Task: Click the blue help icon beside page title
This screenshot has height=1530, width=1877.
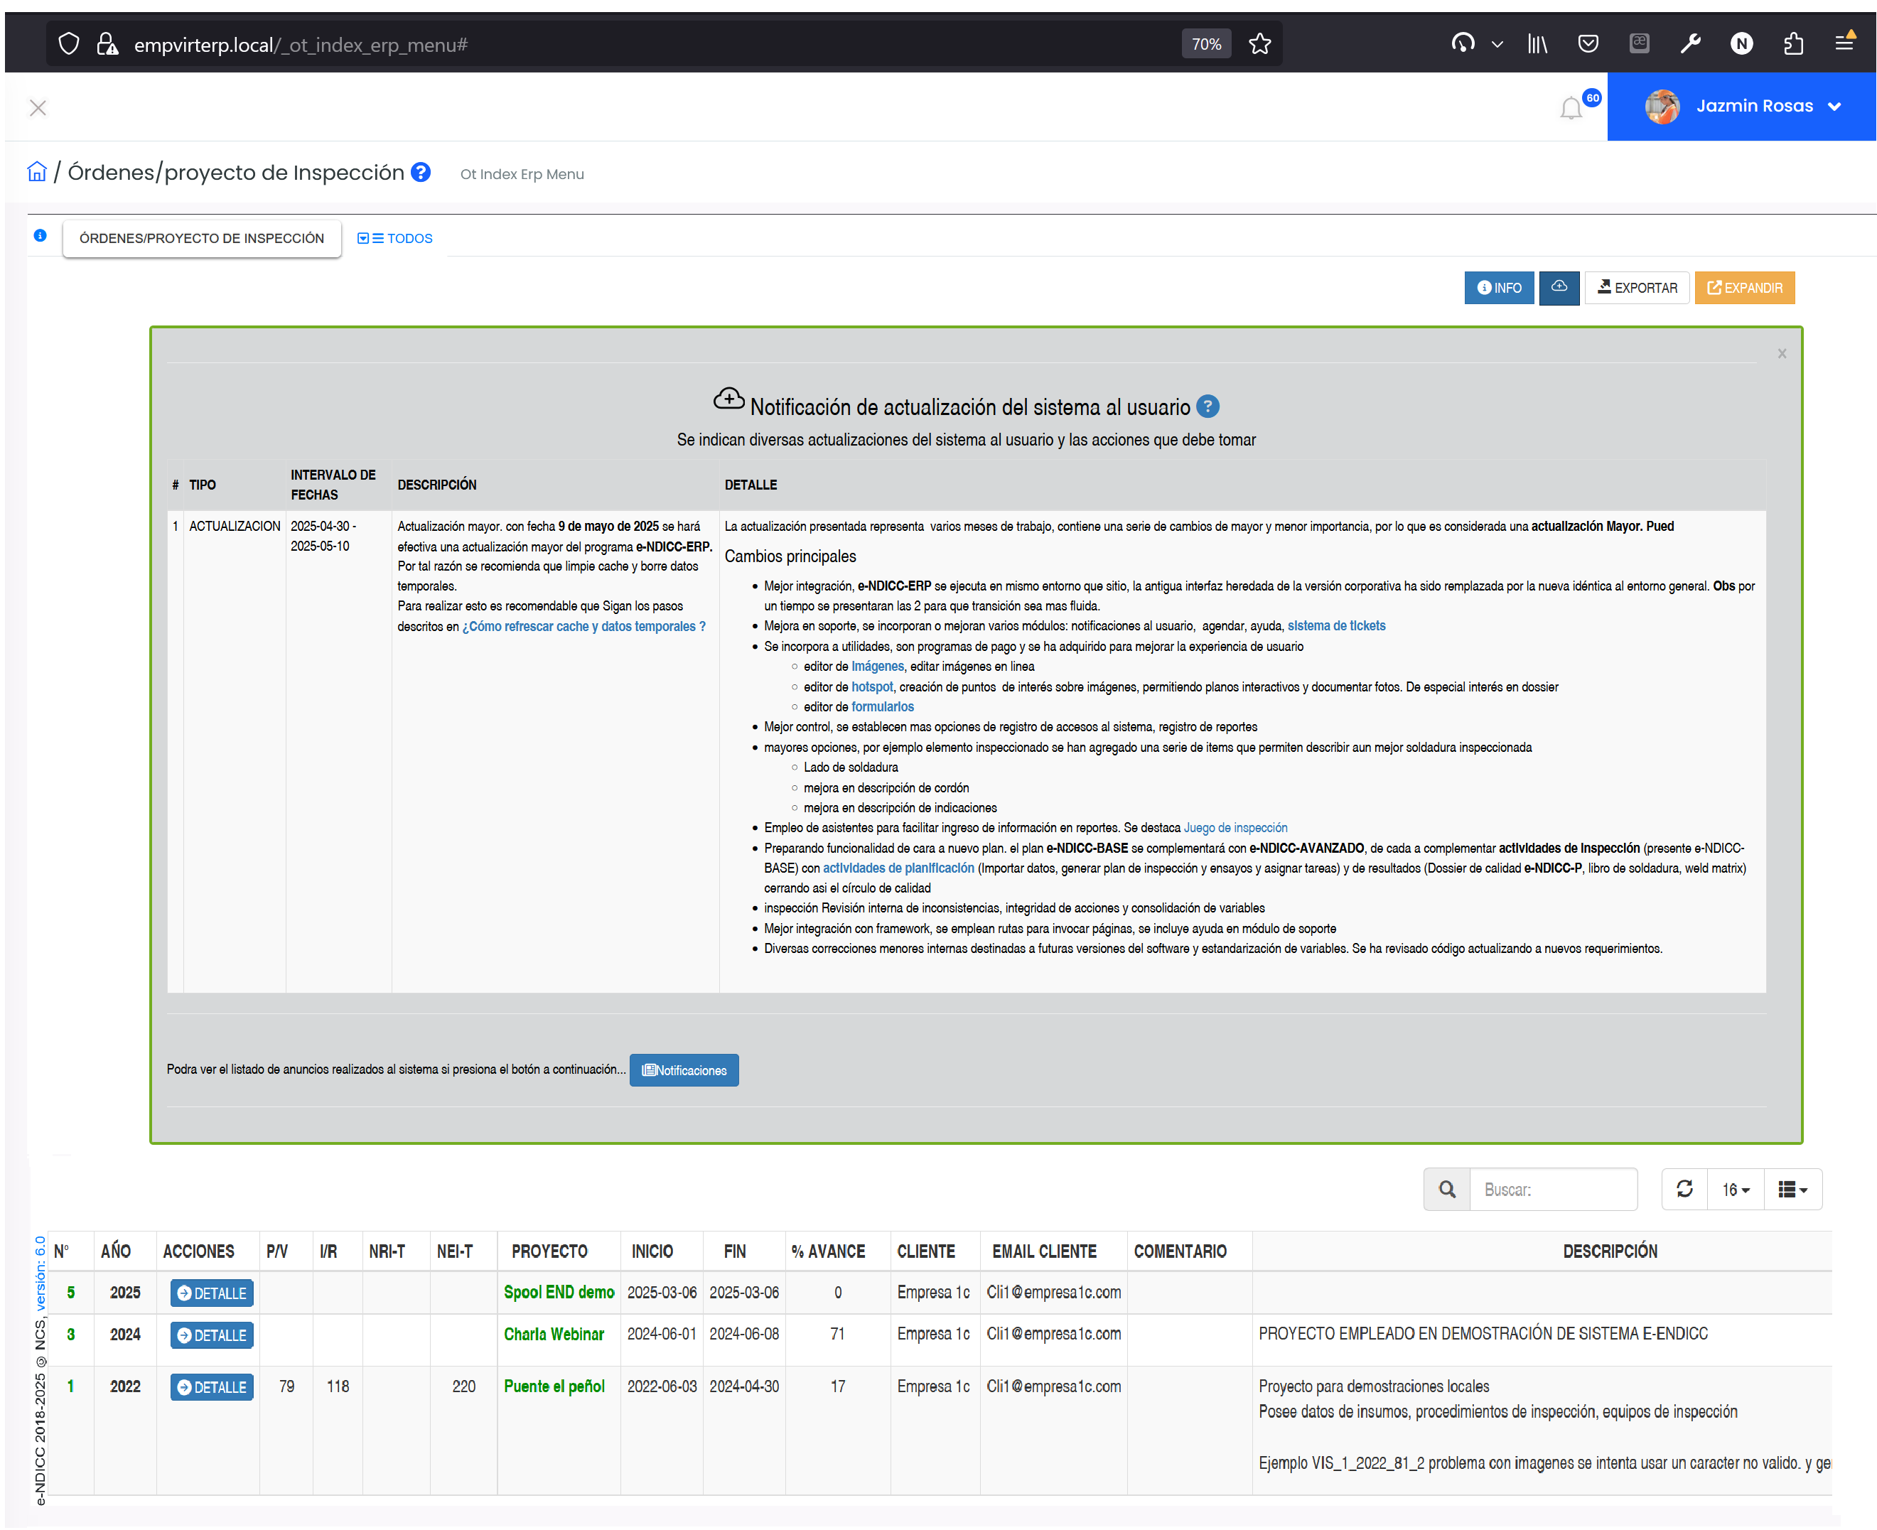Action: point(421,172)
